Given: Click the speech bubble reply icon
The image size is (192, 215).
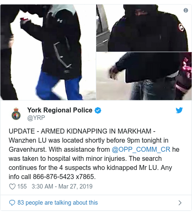Looking at the screenshot, I should coord(12,203).
